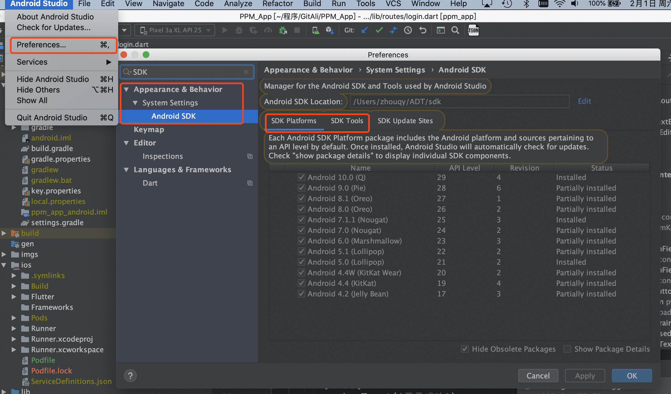Toggle Android 6.0 (Marshmallow) checkbox
This screenshot has height=394, width=671.
[301, 241]
